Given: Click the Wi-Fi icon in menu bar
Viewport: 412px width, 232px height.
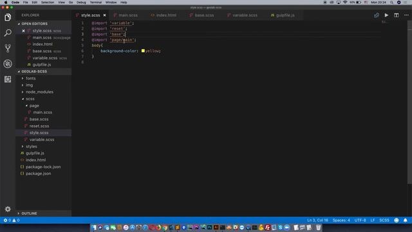Looking at the screenshot, I should coord(345,3).
